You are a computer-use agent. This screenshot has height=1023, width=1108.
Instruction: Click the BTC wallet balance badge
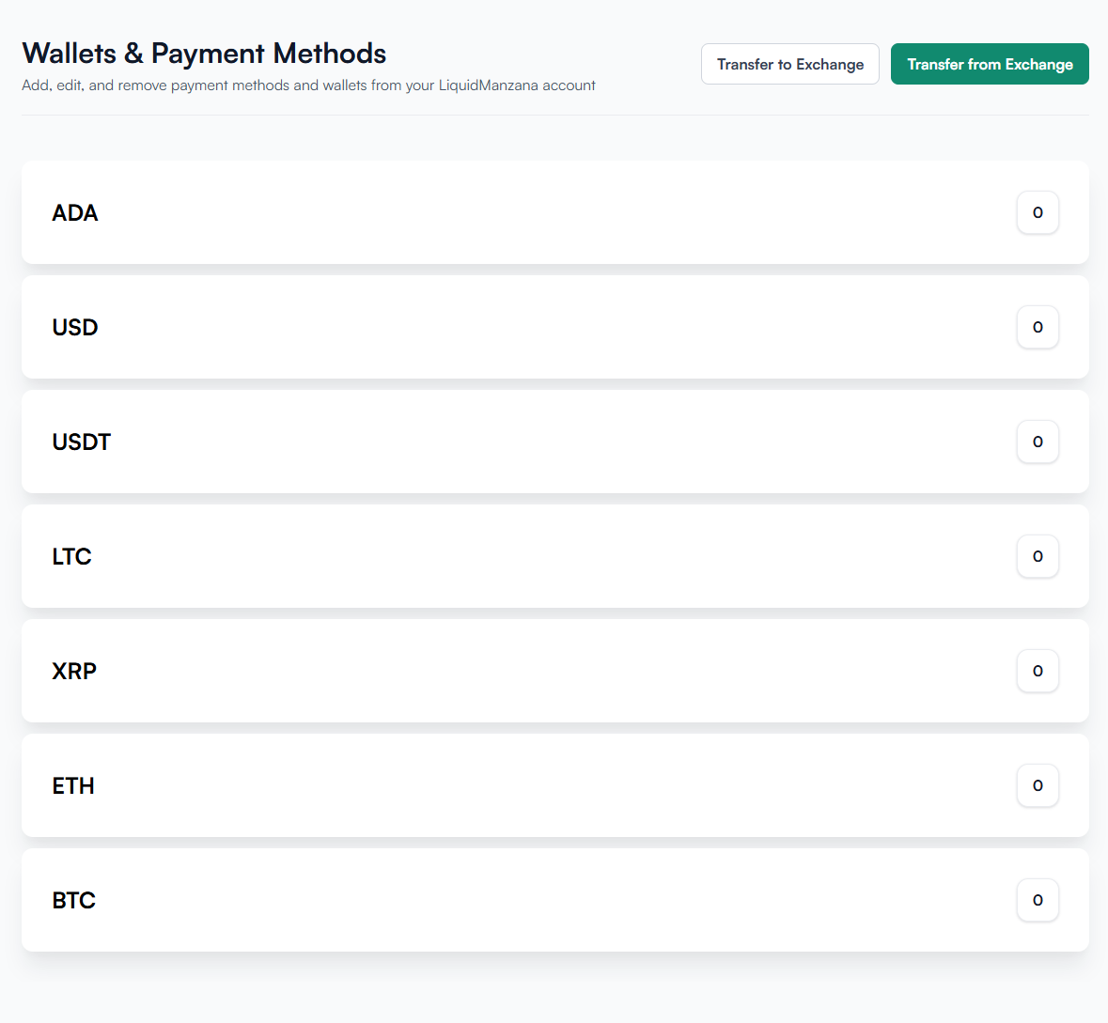coord(1038,900)
